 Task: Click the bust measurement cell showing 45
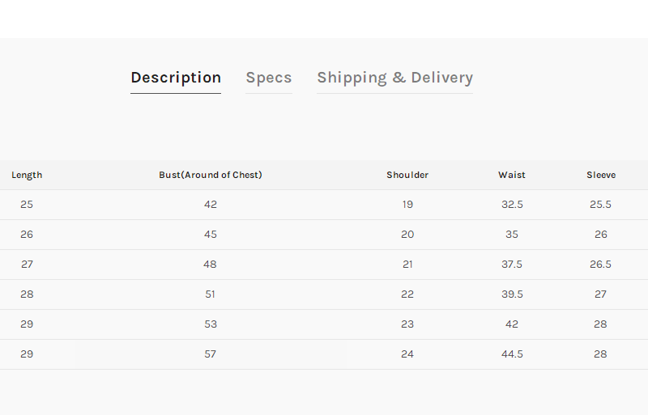click(211, 235)
